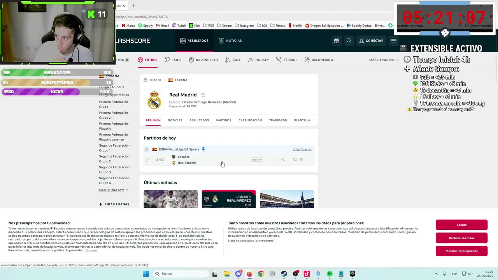Show hidden system tray icons chevron

pyautogui.click(x=436, y=274)
